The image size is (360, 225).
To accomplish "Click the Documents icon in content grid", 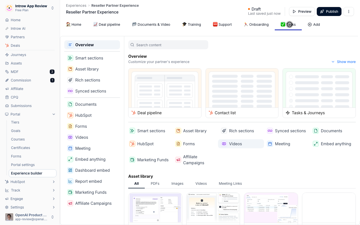I will 316,131.
